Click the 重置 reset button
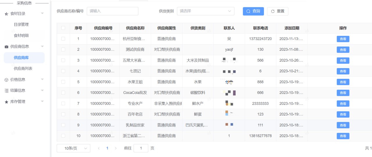This screenshot has height=157, width=372. [x=278, y=11]
